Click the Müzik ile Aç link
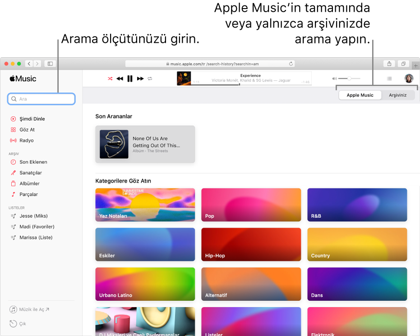Image resolution: width=420 pixels, height=336 pixels. 29,309
